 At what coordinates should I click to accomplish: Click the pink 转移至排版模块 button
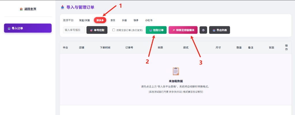pyautogui.click(x=183, y=30)
